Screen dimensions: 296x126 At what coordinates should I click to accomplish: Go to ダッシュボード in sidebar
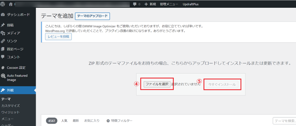click(18, 15)
